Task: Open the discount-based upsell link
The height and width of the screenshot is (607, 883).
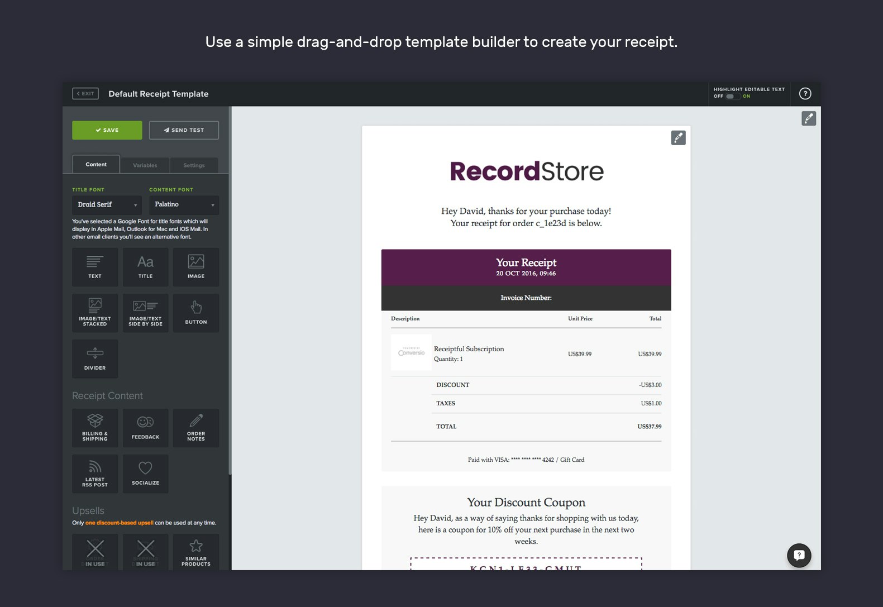Action: point(119,523)
